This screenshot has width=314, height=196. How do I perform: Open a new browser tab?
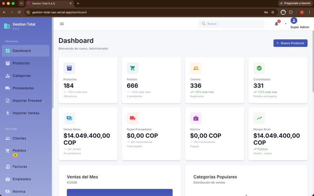(78, 3)
